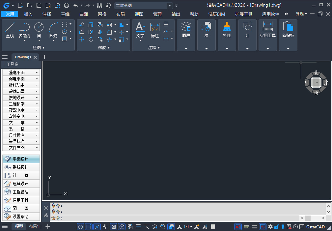Select the 直线 line tool
The image size is (332, 231).
tap(10, 30)
